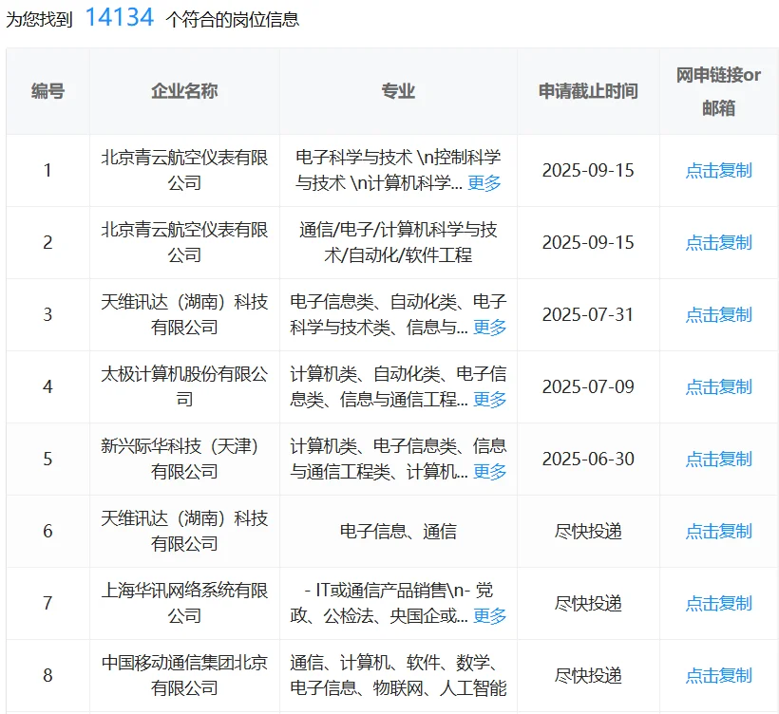
Task: Click 北京青云航空仪表有限公司 in row 1
Action: (184, 170)
